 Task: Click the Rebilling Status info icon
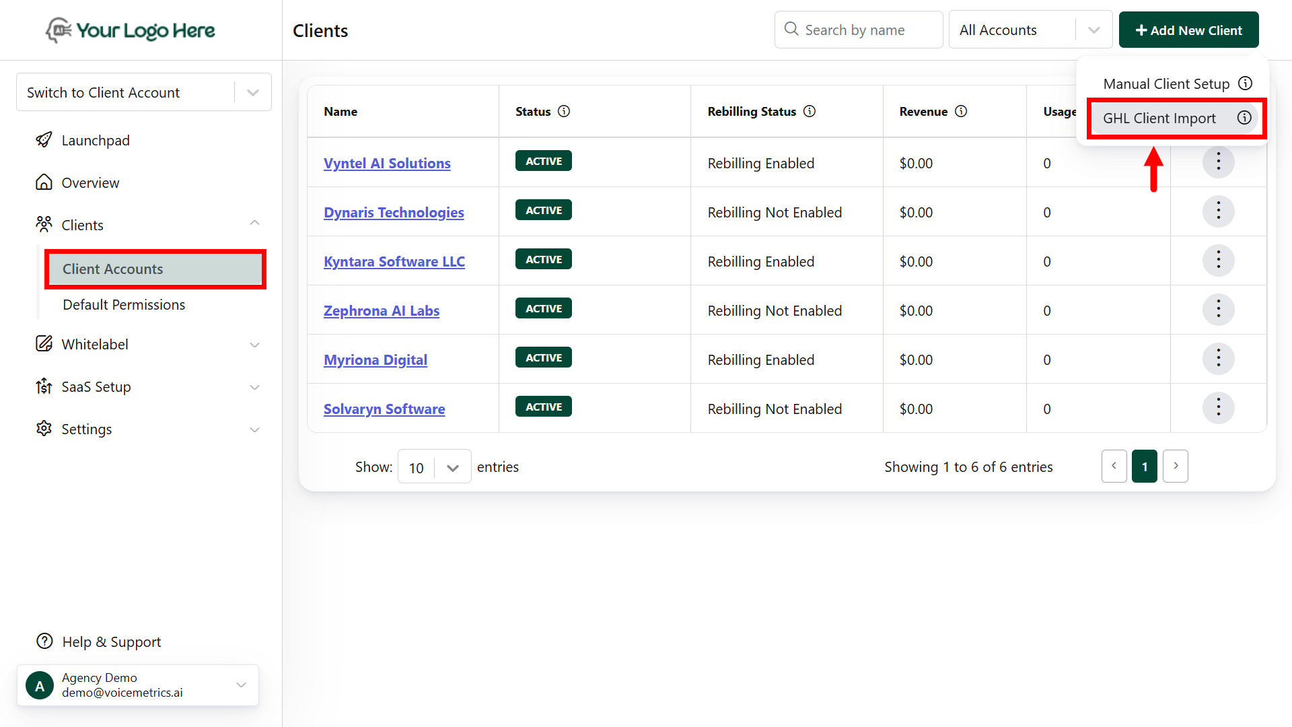tap(810, 112)
